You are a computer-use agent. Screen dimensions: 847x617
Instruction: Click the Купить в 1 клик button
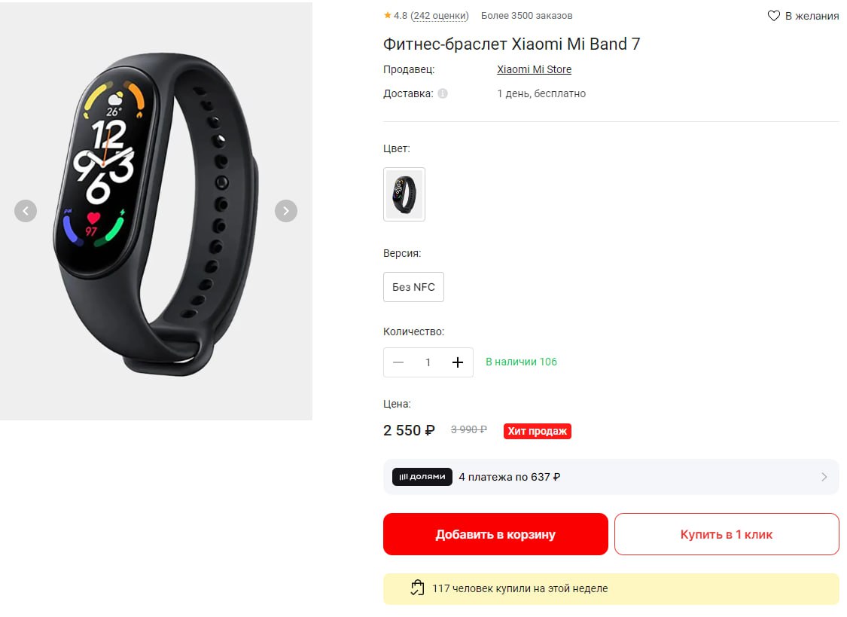click(x=727, y=534)
